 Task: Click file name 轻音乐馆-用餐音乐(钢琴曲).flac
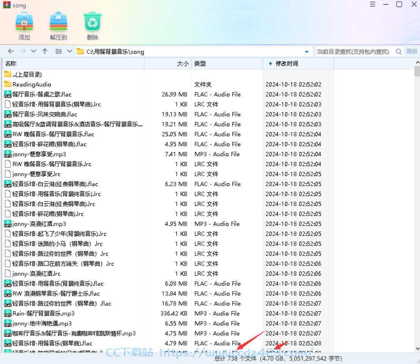coord(52,344)
